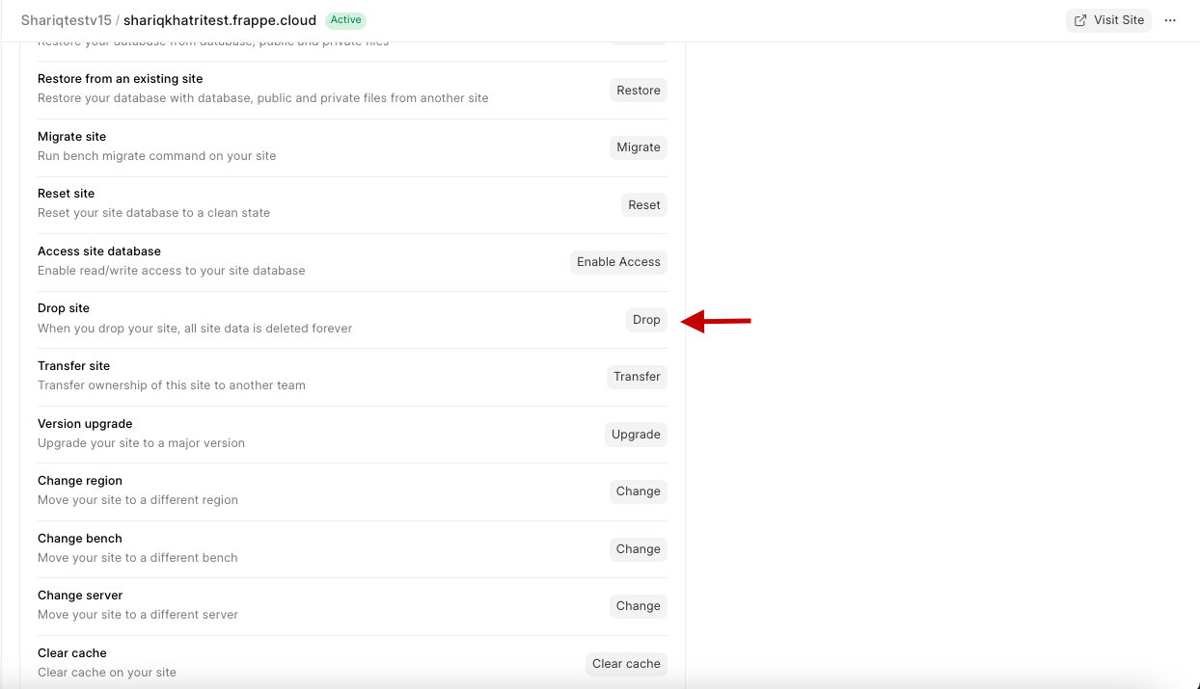The image size is (1200, 689).
Task: Enable Access to the site database
Action: tap(618, 262)
